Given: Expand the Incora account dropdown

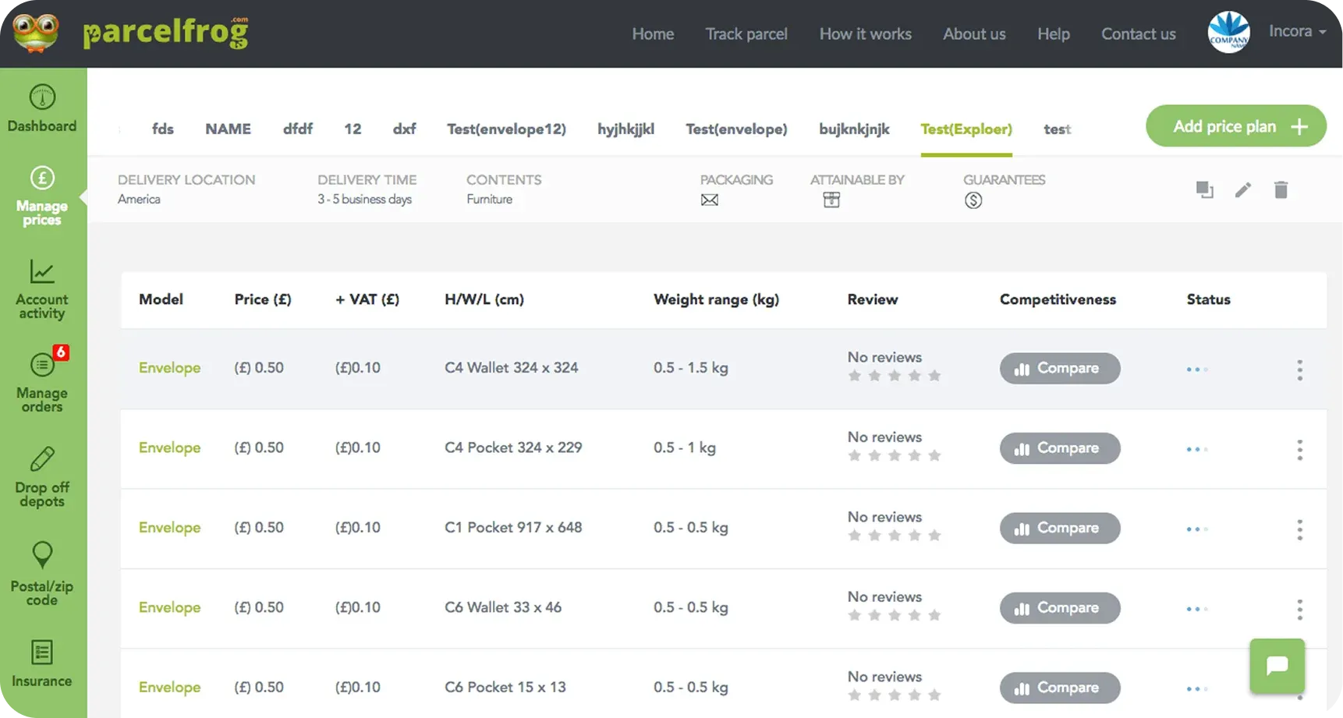Looking at the screenshot, I should coord(1297,32).
